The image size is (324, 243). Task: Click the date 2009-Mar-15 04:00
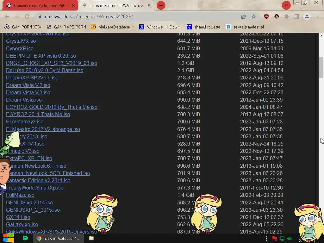click(262, 48)
